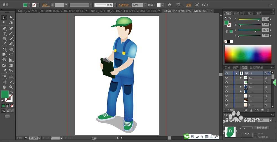Select the Eyedropper tool
The width and height of the screenshot is (277, 142).
click(4, 71)
